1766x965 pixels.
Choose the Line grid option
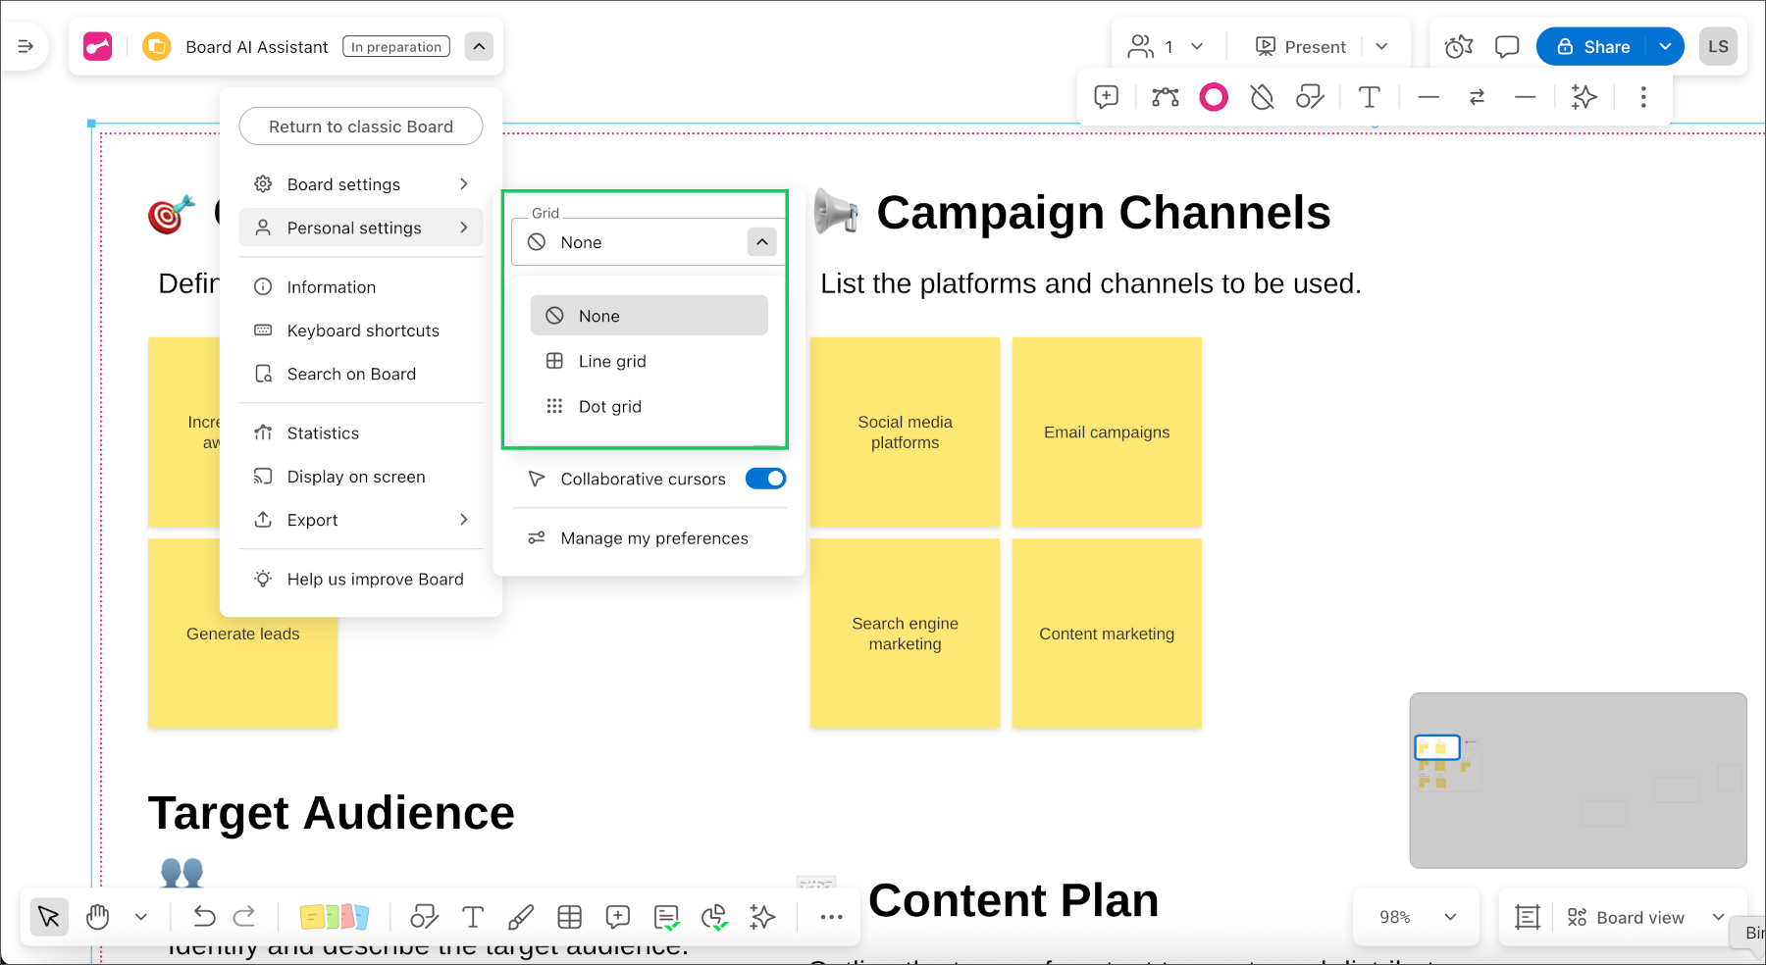coord(612,361)
